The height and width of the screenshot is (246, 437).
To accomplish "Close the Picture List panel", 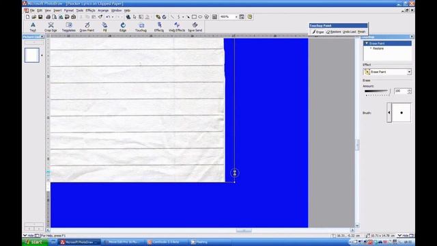I will 42,37.
